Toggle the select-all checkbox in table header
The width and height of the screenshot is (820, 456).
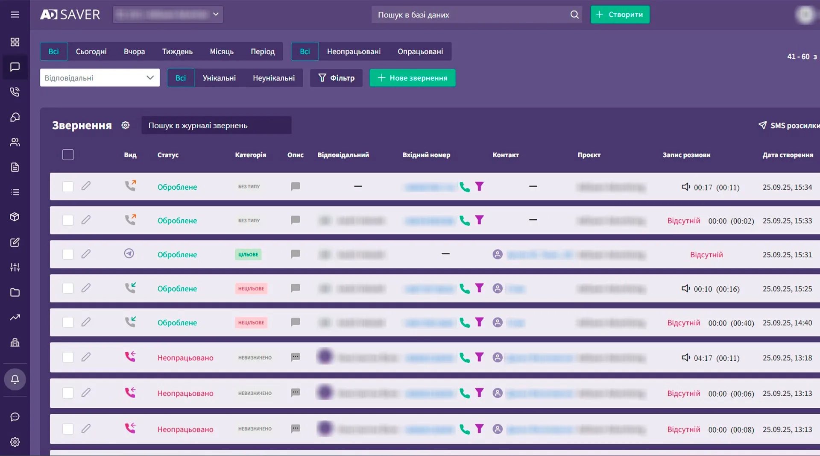click(68, 155)
